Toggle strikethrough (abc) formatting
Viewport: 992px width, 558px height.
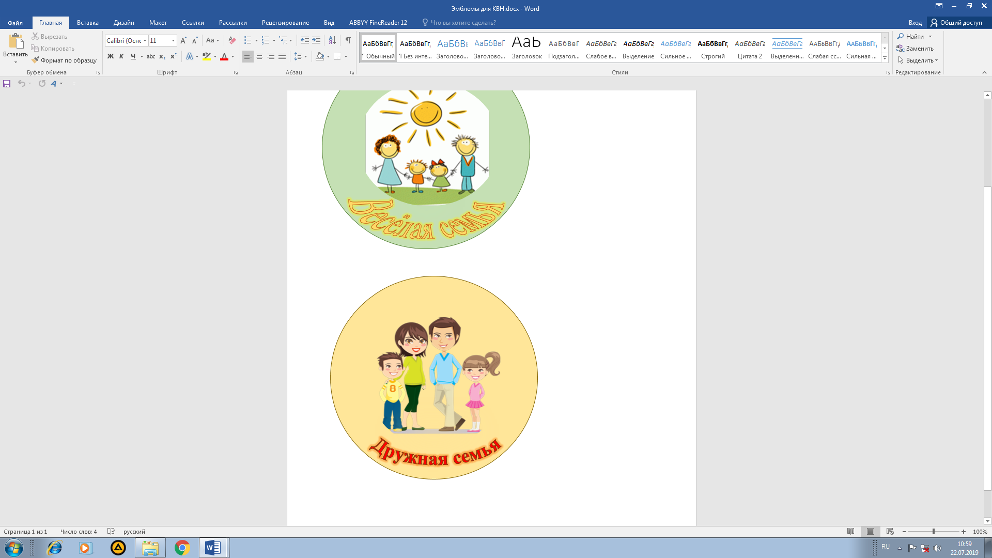point(151,56)
